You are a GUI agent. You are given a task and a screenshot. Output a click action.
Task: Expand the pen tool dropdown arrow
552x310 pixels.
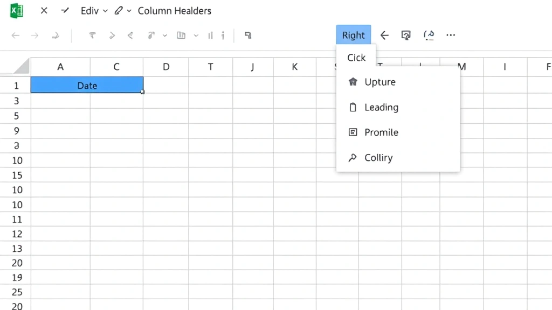coord(129,11)
